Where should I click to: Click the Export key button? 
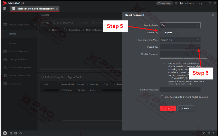pyautogui.click(x=168, y=33)
